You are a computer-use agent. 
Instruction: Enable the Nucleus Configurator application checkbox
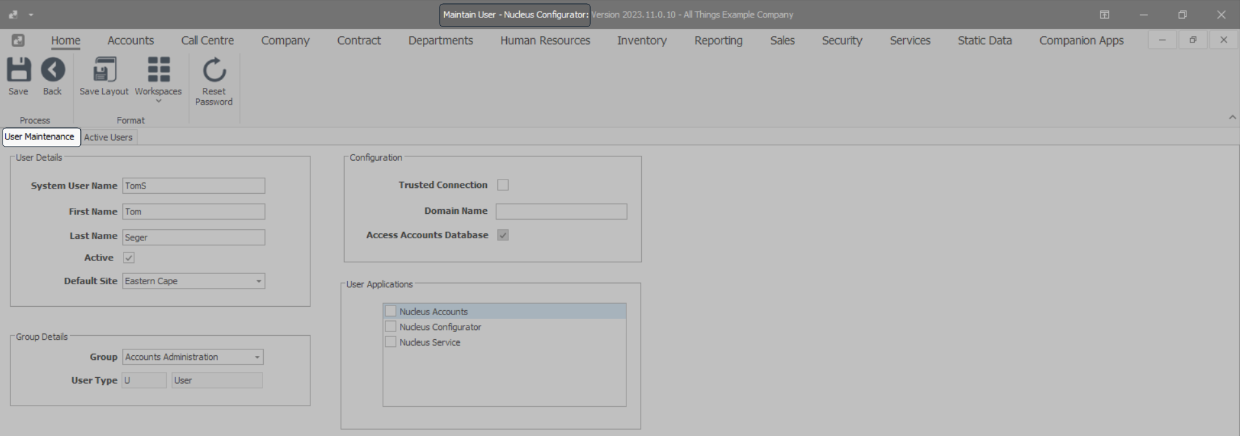[390, 327]
